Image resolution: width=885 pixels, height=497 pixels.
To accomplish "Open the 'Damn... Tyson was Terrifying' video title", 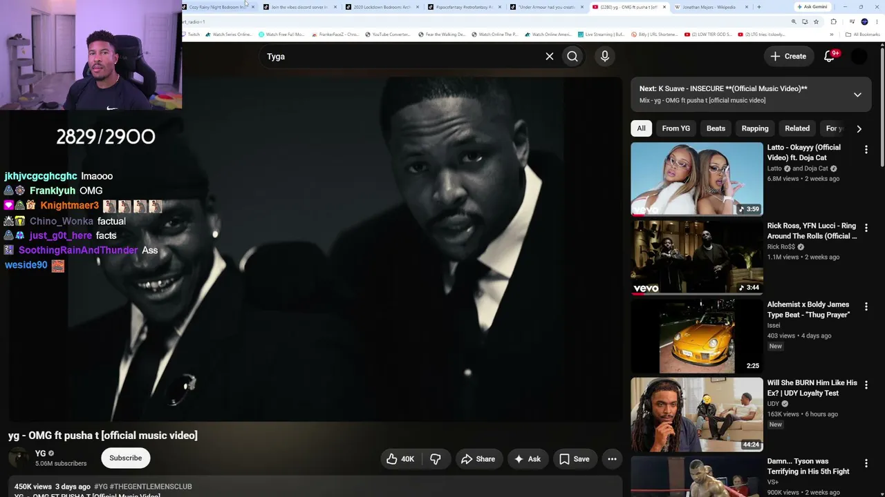I will 808,467.
